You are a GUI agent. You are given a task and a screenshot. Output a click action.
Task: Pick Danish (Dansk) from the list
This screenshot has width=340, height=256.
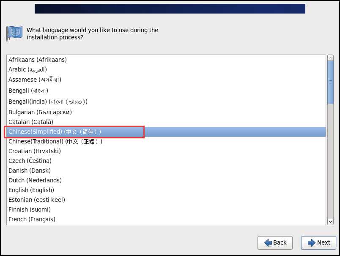point(166,171)
